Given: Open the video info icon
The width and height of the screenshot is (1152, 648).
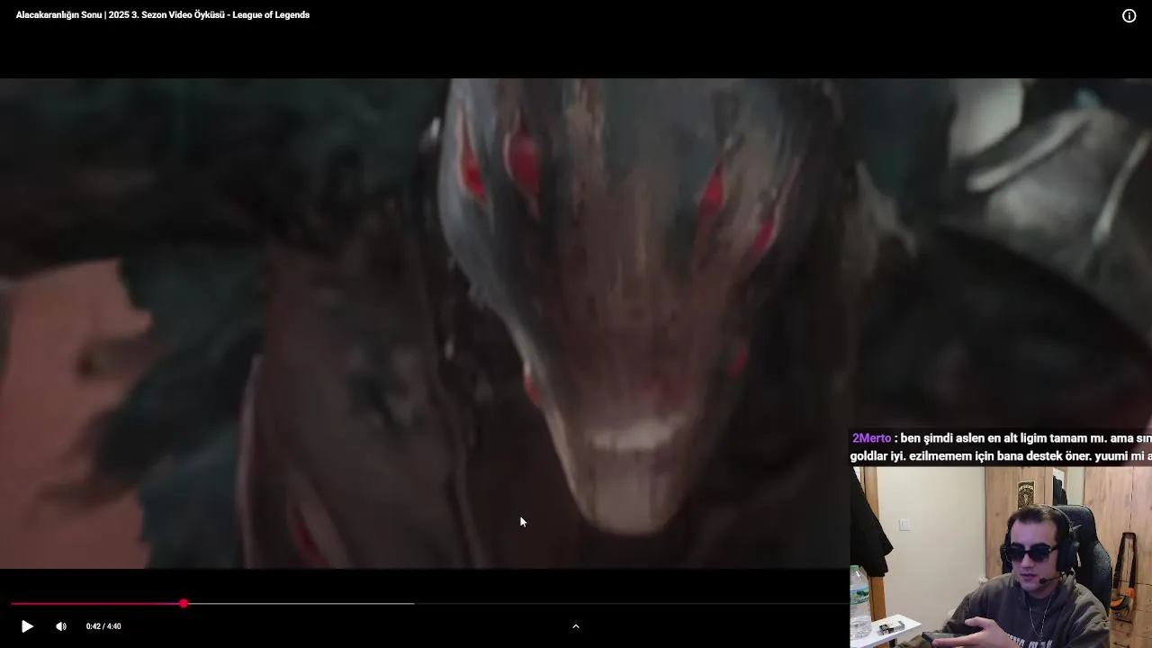Looking at the screenshot, I should click(1129, 15).
